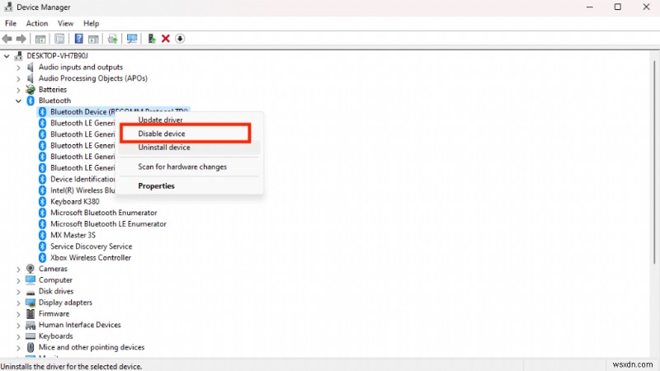Click the keyboard icon beside Keyboards
Image resolution: width=660 pixels, height=371 pixels.
pos(31,336)
